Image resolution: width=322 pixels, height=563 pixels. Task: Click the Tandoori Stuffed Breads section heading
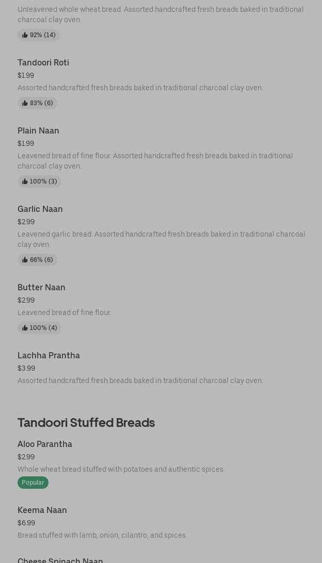coord(86,423)
